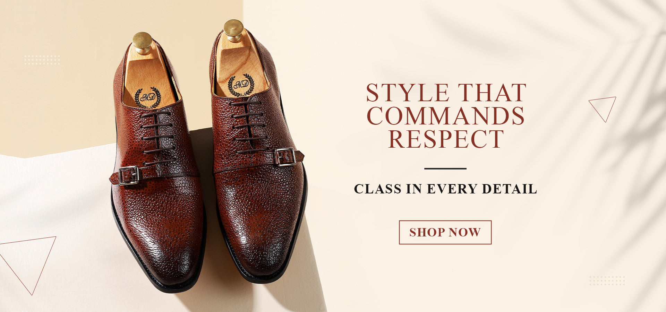This screenshot has width=666, height=312.
Task: Click the SHOP NOW button
Action: [445, 232]
